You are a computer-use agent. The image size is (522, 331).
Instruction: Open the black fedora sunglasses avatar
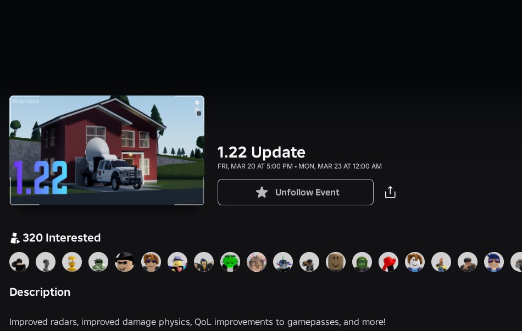pos(125,262)
